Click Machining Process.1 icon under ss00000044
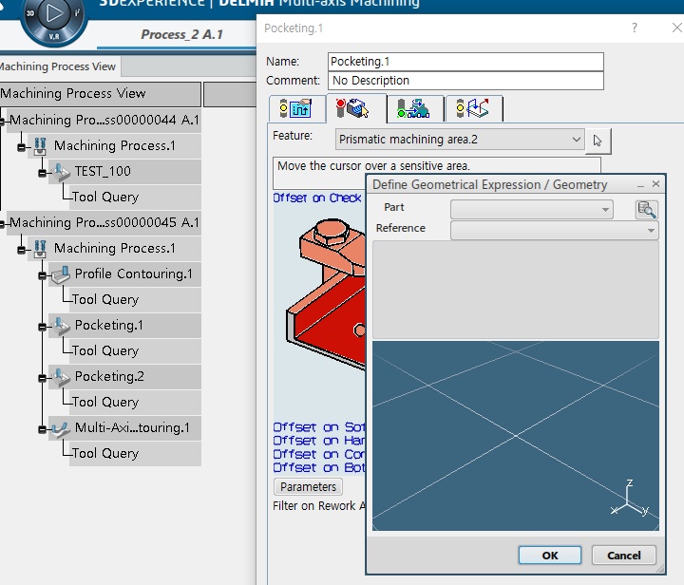Screen dimensions: 684x585 40,146
